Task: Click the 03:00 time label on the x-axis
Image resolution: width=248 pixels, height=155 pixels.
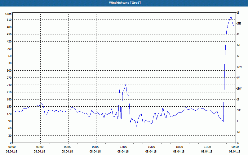Action: 40,147
